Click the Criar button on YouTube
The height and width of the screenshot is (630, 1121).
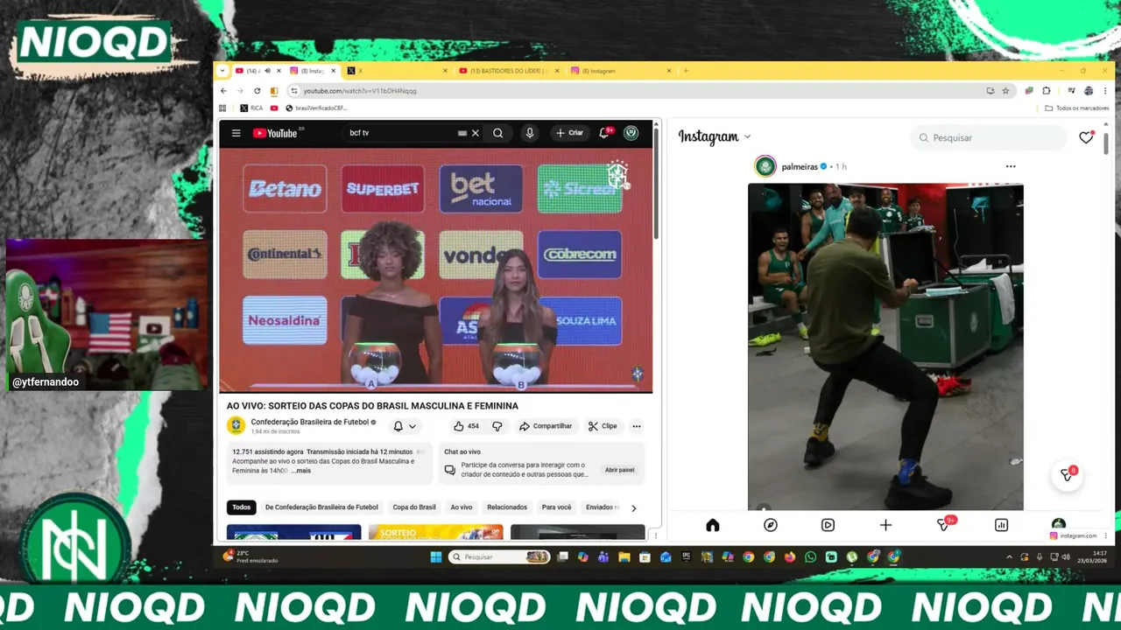(569, 133)
